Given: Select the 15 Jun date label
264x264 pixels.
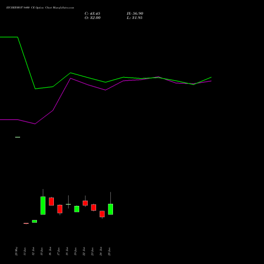Looking at the screenshot, I should coord(42,251).
